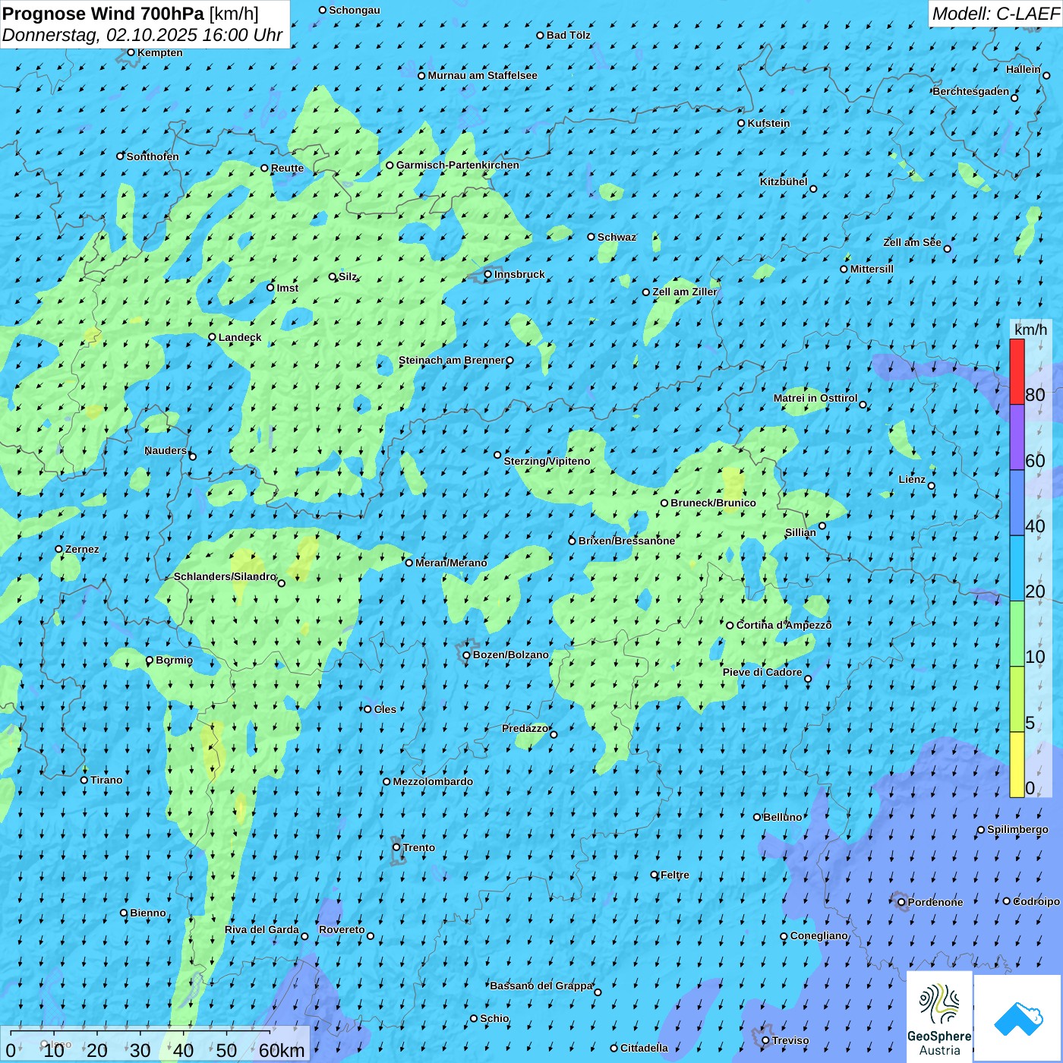Image resolution: width=1063 pixels, height=1063 pixels.
Task: Click the Feltre location dot
Action: 655,875
